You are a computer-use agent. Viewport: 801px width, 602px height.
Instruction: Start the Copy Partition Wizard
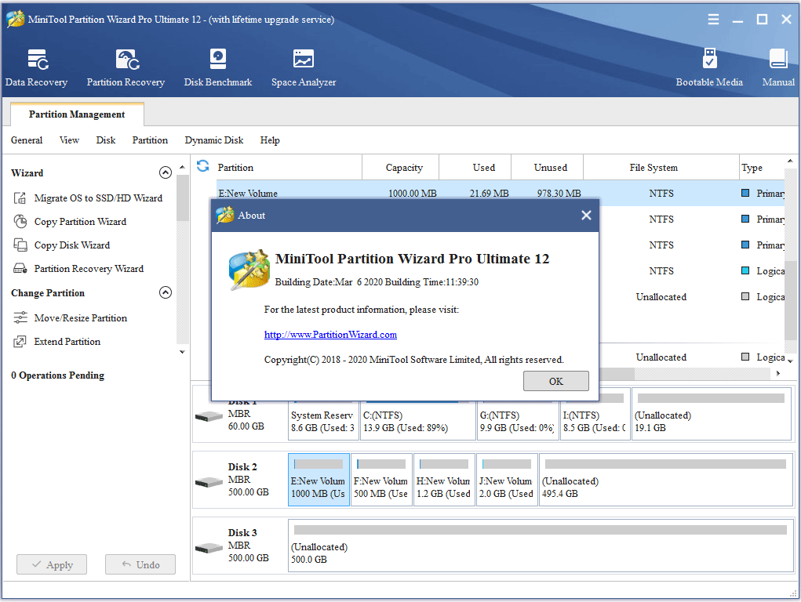point(70,222)
